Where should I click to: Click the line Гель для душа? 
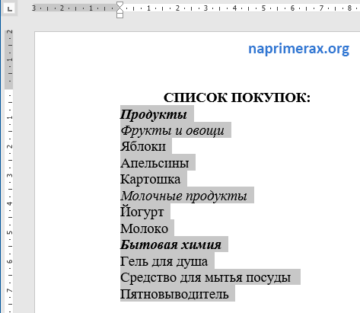coord(164,261)
